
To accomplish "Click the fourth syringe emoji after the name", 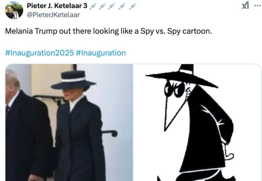I will (x=122, y=5).
